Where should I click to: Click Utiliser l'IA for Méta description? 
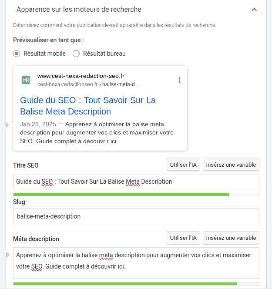click(x=183, y=238)
